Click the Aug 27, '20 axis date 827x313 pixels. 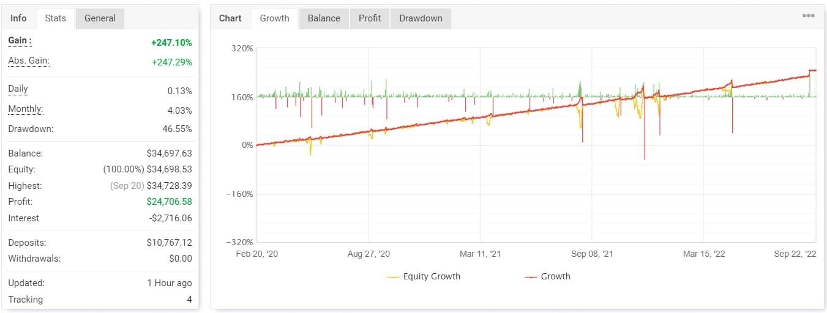pyautogui.click(x=369, y=254)
